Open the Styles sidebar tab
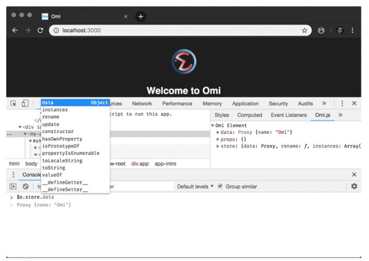 point(222,115)
